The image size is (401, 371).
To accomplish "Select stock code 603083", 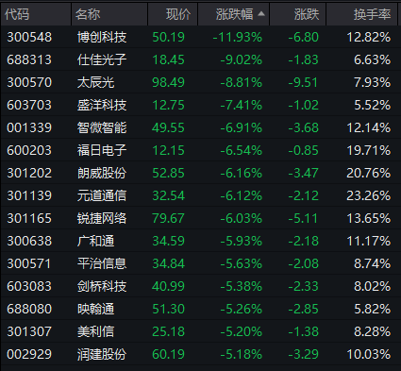I will pyautogui.click(x=29, y=286).
